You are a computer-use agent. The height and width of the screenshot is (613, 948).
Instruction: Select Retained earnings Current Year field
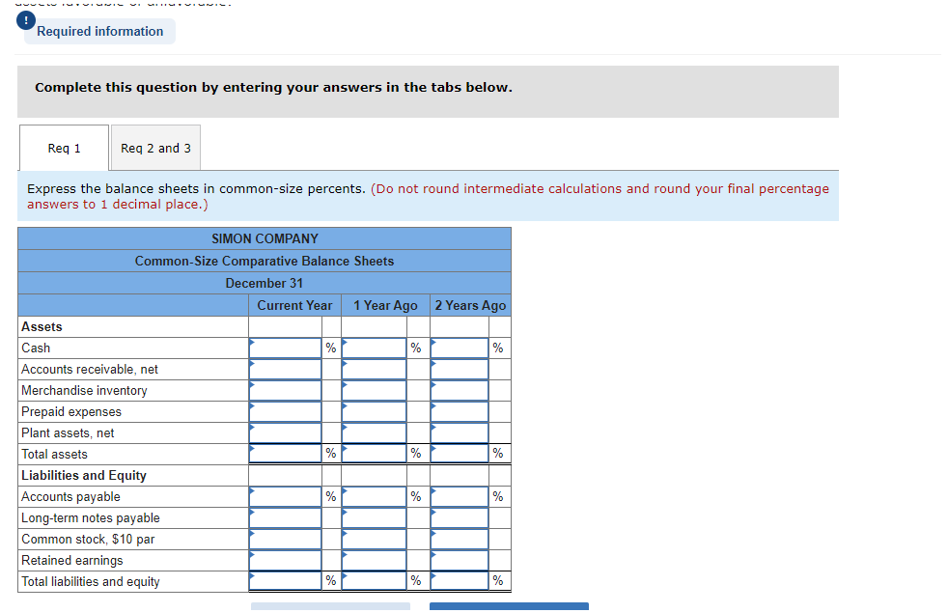point(286,561)
